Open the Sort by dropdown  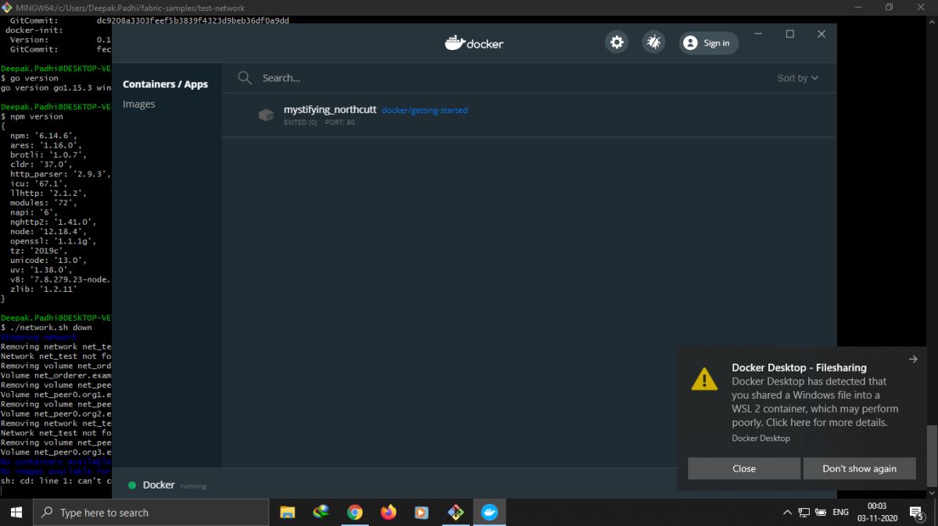pos(797,78)
